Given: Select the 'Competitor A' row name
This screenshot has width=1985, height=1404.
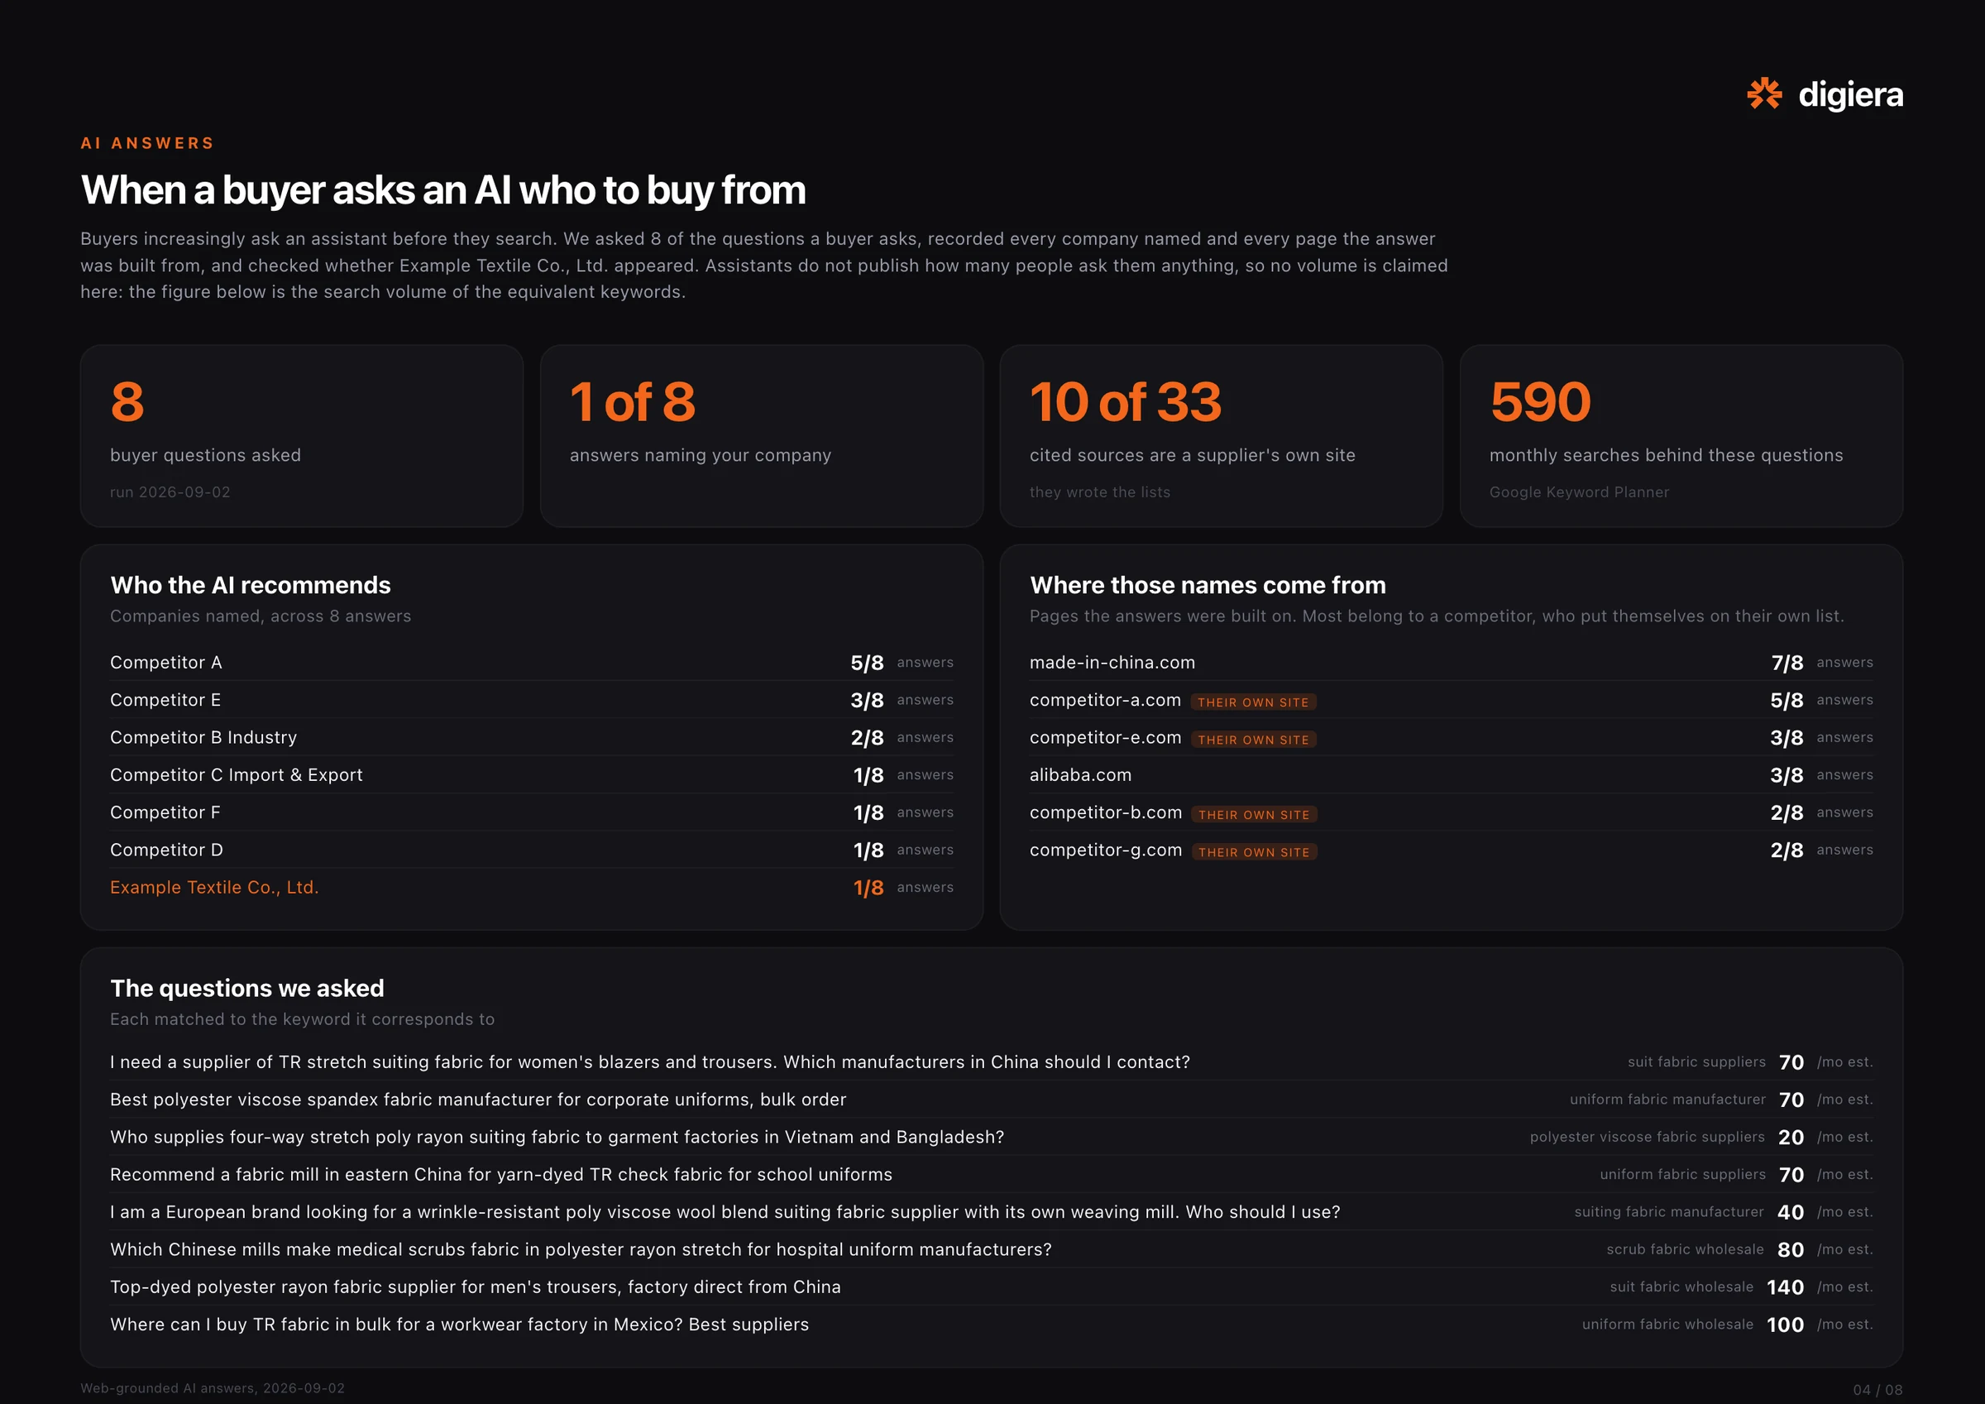Looking at the screenshot, I should click(x=166, y=663).
